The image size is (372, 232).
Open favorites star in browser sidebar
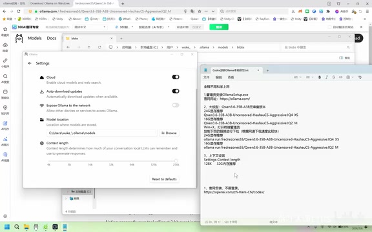tap(5, 30)
